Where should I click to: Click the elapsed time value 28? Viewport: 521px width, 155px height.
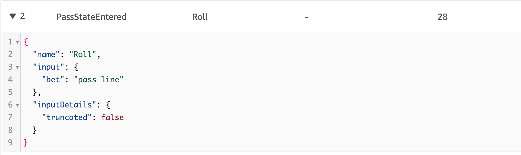click(442, 17)
